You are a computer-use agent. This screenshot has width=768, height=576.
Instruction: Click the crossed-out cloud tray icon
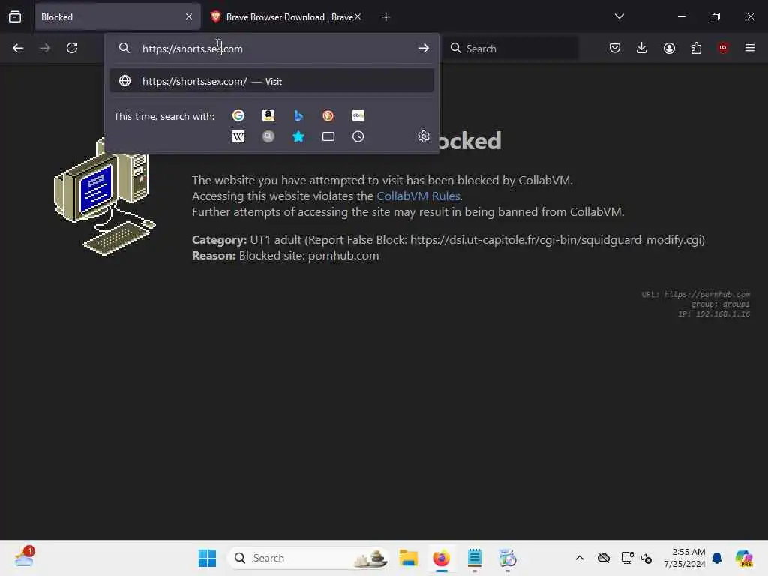[x=604, y=558]
